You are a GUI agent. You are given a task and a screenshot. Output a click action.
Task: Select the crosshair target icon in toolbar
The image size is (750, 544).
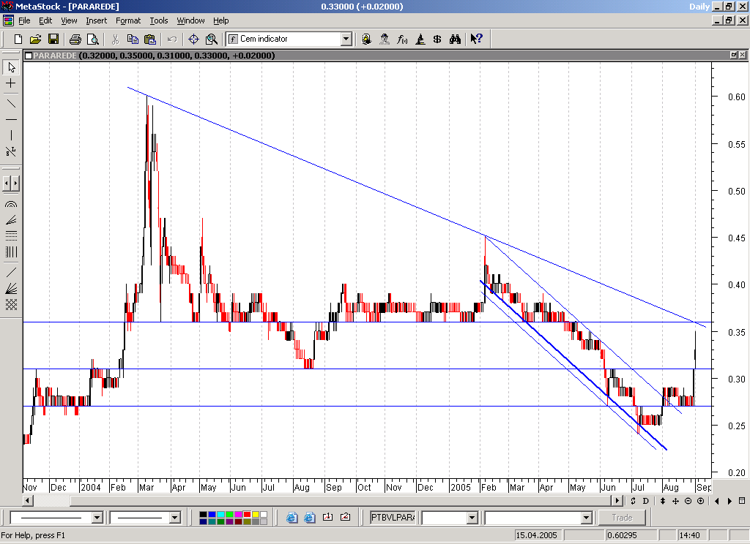coord(193,39)
